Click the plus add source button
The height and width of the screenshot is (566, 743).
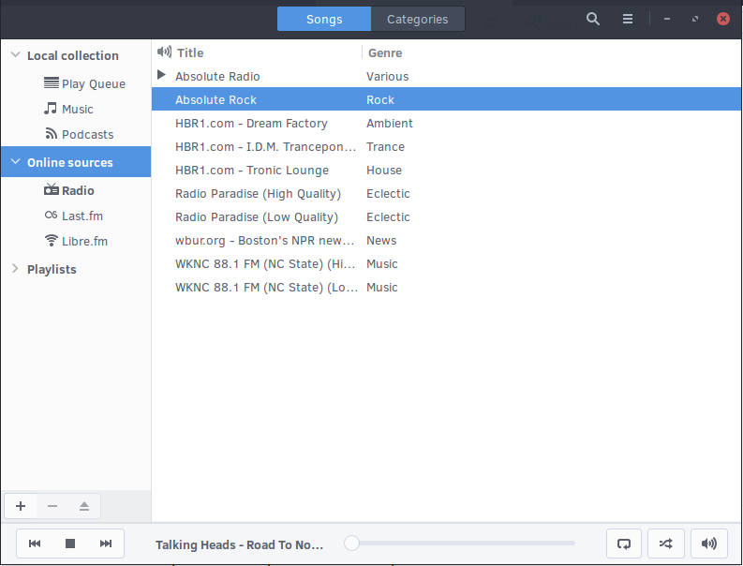[21, 506]
